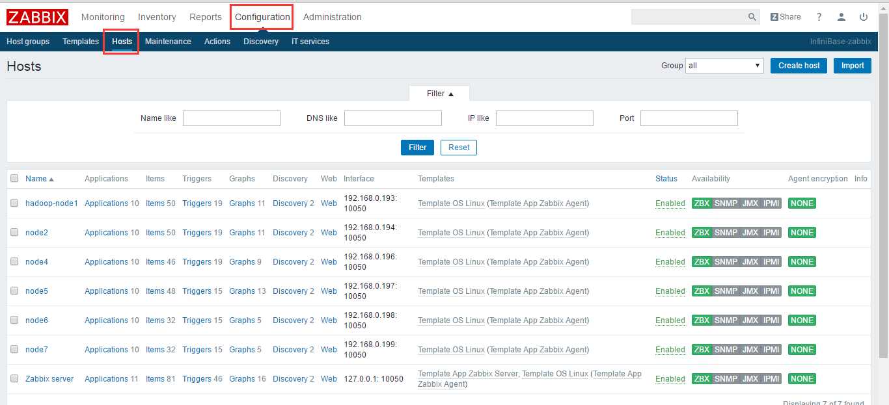889x405 pixels.
Task: Click the Import button
Action: pos(853,66)
